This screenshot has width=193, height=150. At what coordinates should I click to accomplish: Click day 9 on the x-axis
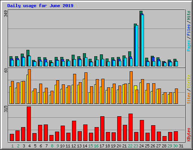(x=58, y=146)
